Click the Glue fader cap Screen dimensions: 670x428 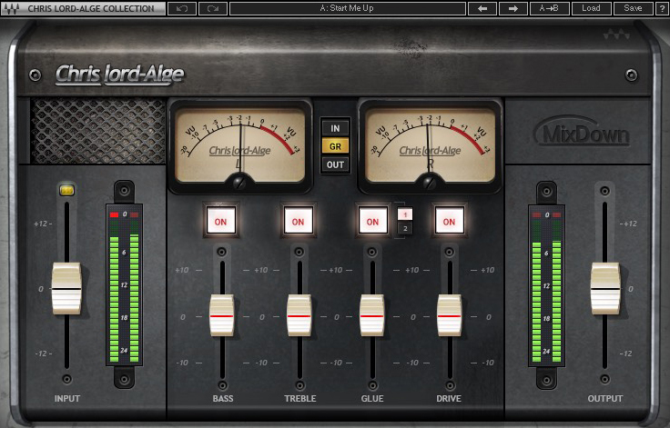click(371, 314)
